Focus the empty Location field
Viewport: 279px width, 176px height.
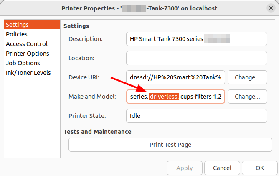tap(196, 58)
